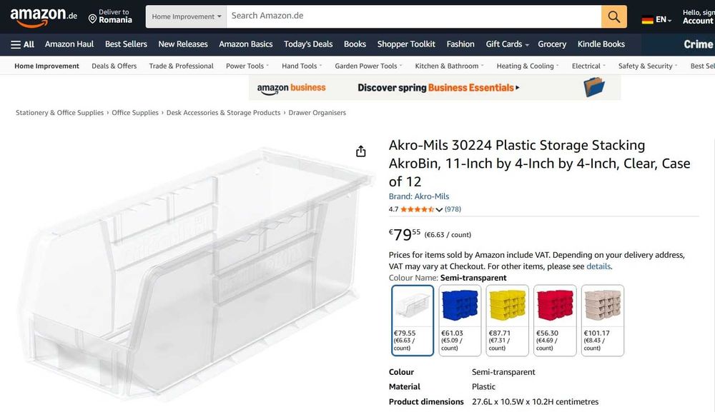Open the All hamburger menu
Screen dimensions: 715x412
pos(22,44)
